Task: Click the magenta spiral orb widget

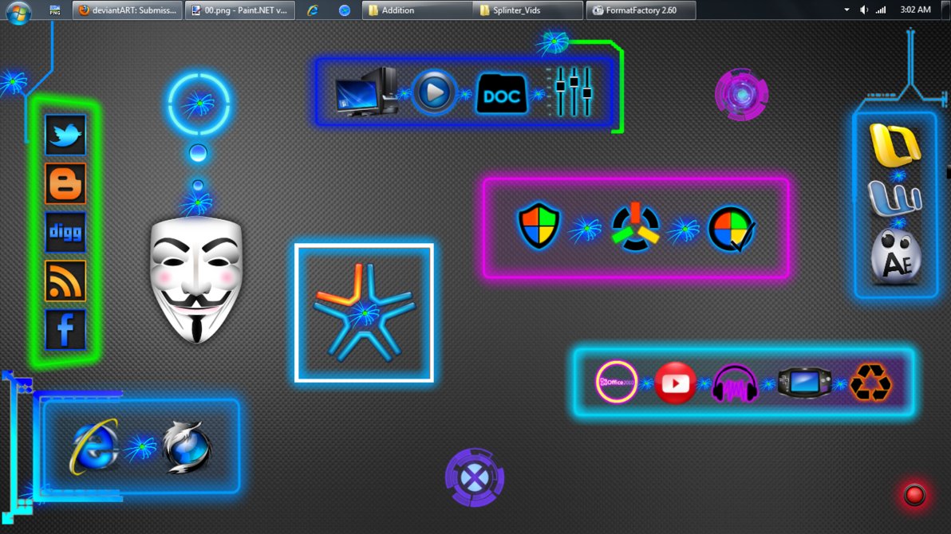Action: point(741,95)
